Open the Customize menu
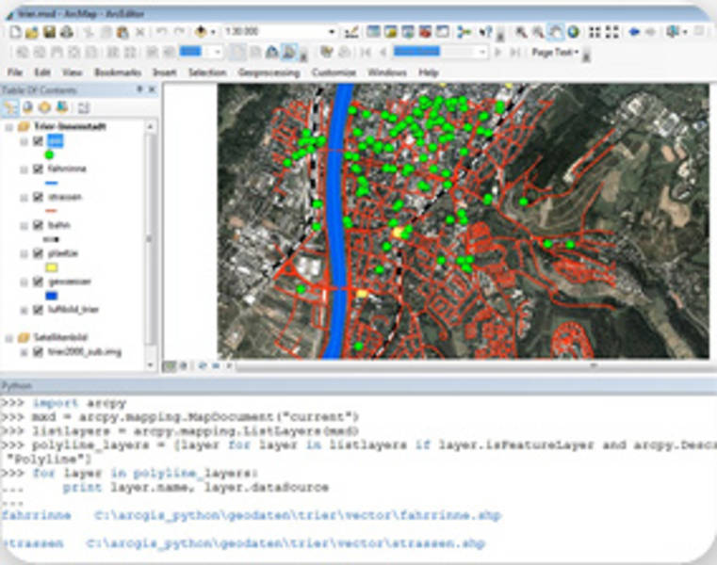Screen dimensions: 717x565 (334, 73)
